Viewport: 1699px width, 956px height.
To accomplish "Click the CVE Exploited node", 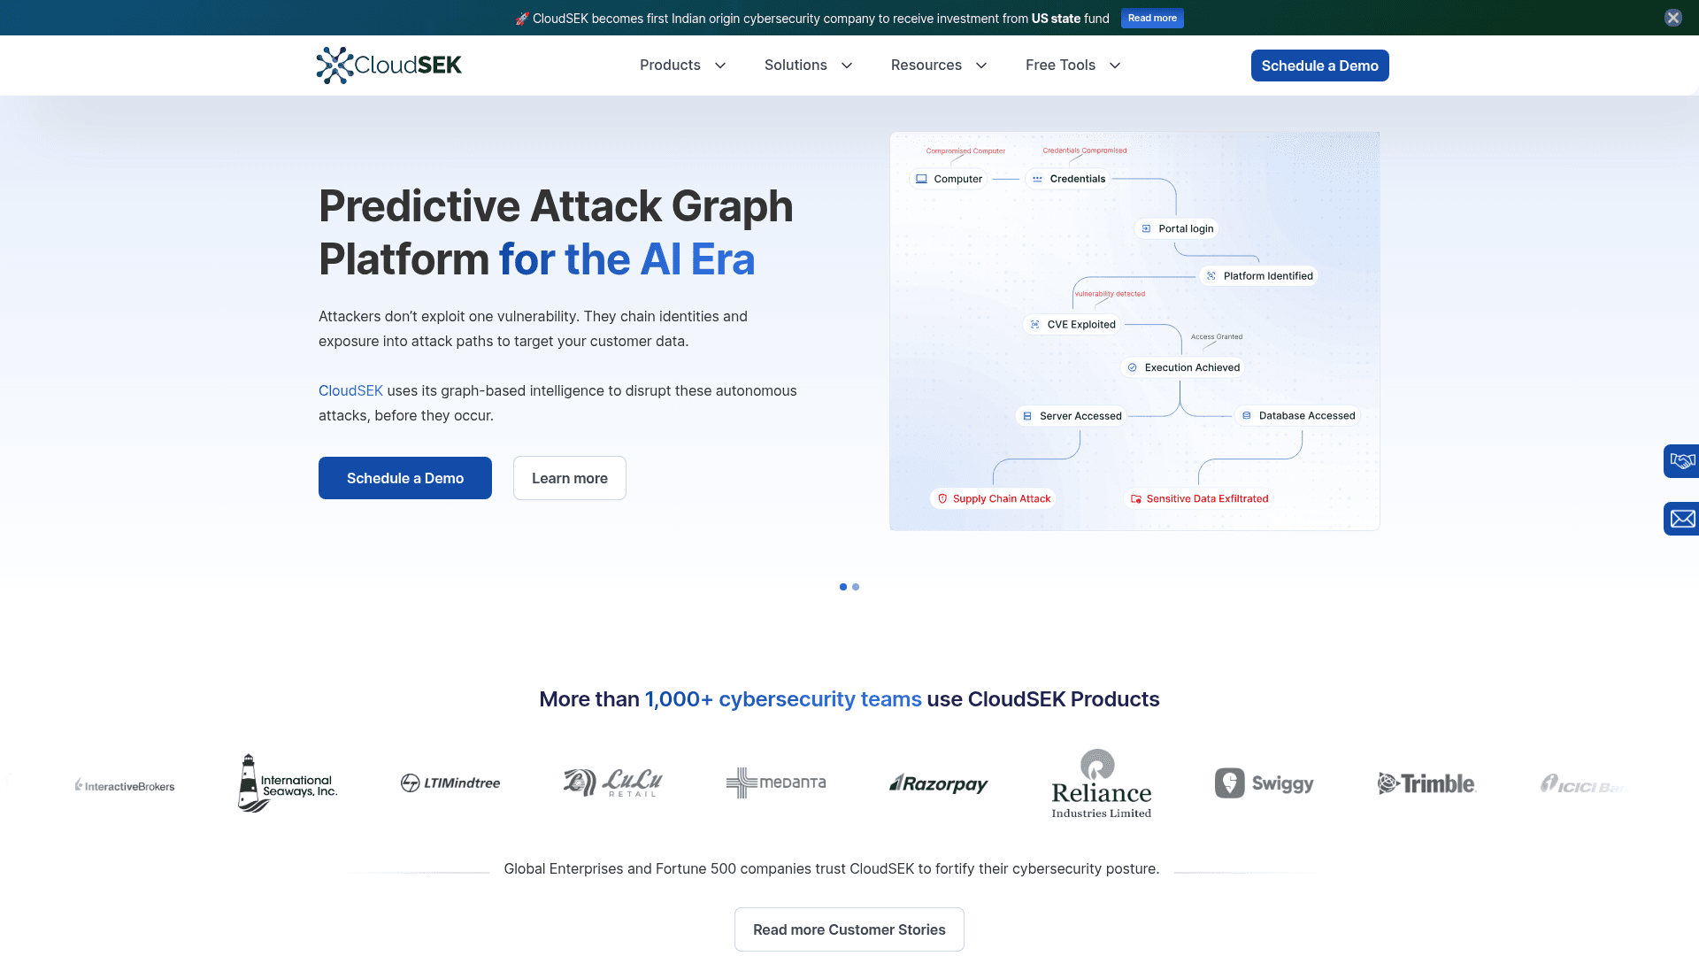I will 1072,325.
